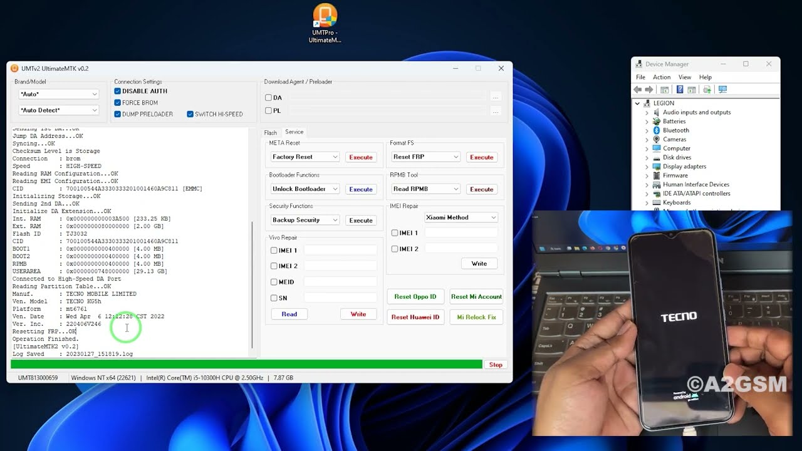Click Reset Mi Account button

tap(476, 297)
